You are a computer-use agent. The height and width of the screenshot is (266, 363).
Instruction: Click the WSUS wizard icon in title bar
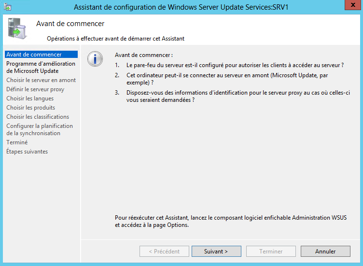click(8, 7)
